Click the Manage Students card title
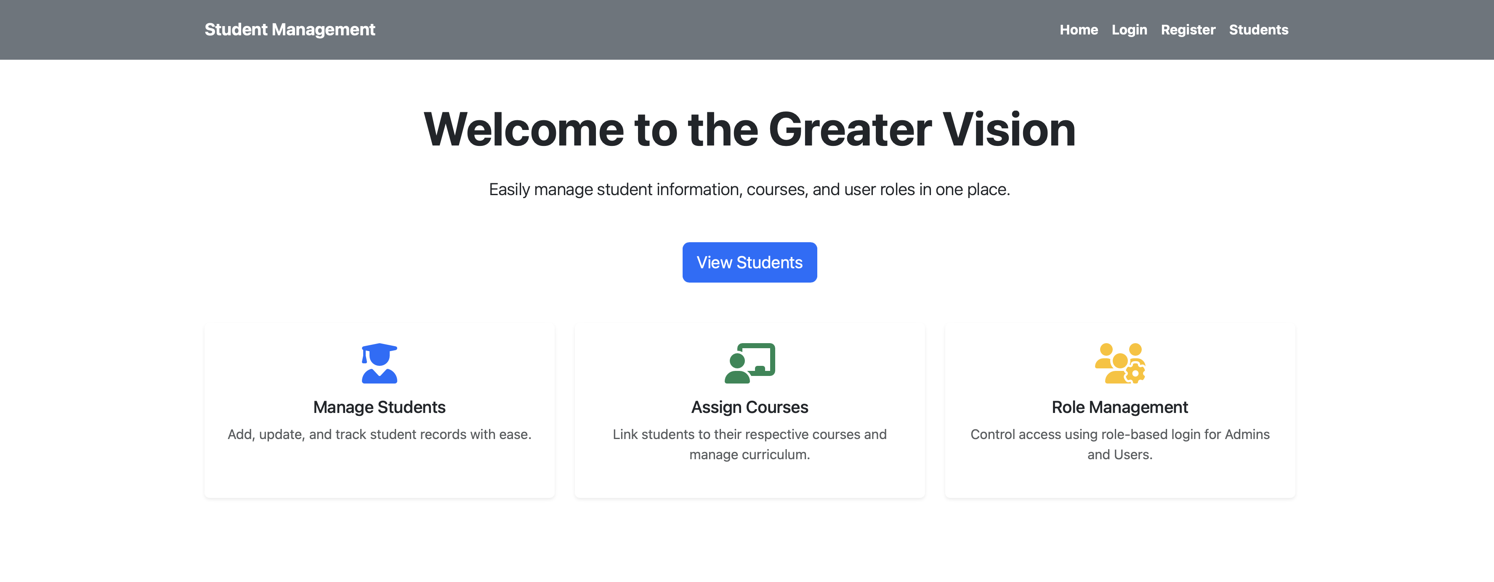This screenshot has height=582, width=1494. [x=379, y=407]
